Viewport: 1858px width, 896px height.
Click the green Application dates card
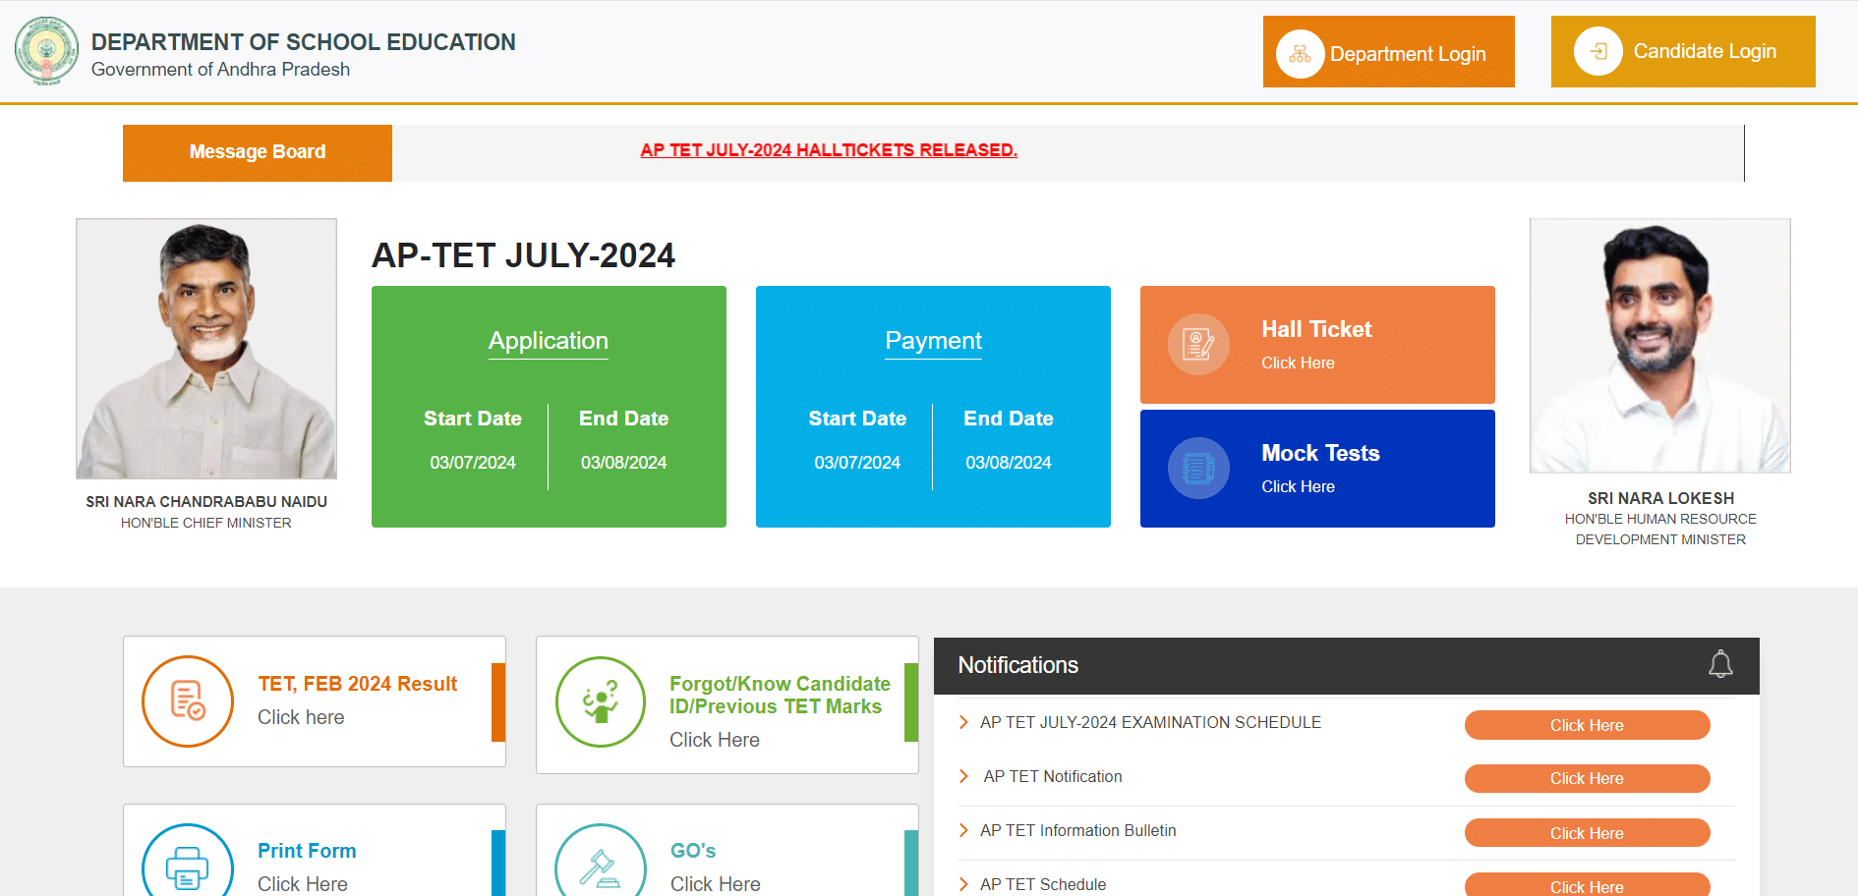pyautogui.click(x=548, y=407)
